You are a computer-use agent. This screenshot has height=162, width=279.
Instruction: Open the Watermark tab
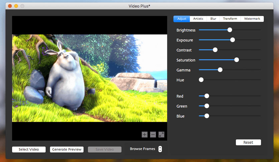[x=252, y=19]
